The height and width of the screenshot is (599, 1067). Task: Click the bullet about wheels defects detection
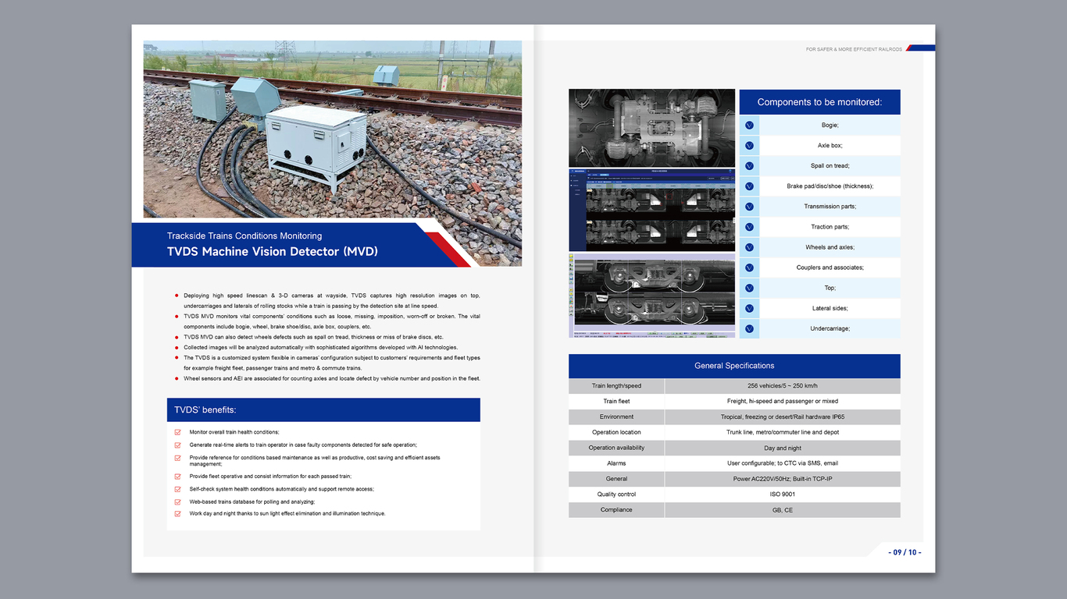pyautogui.click(x=313, y=337)
